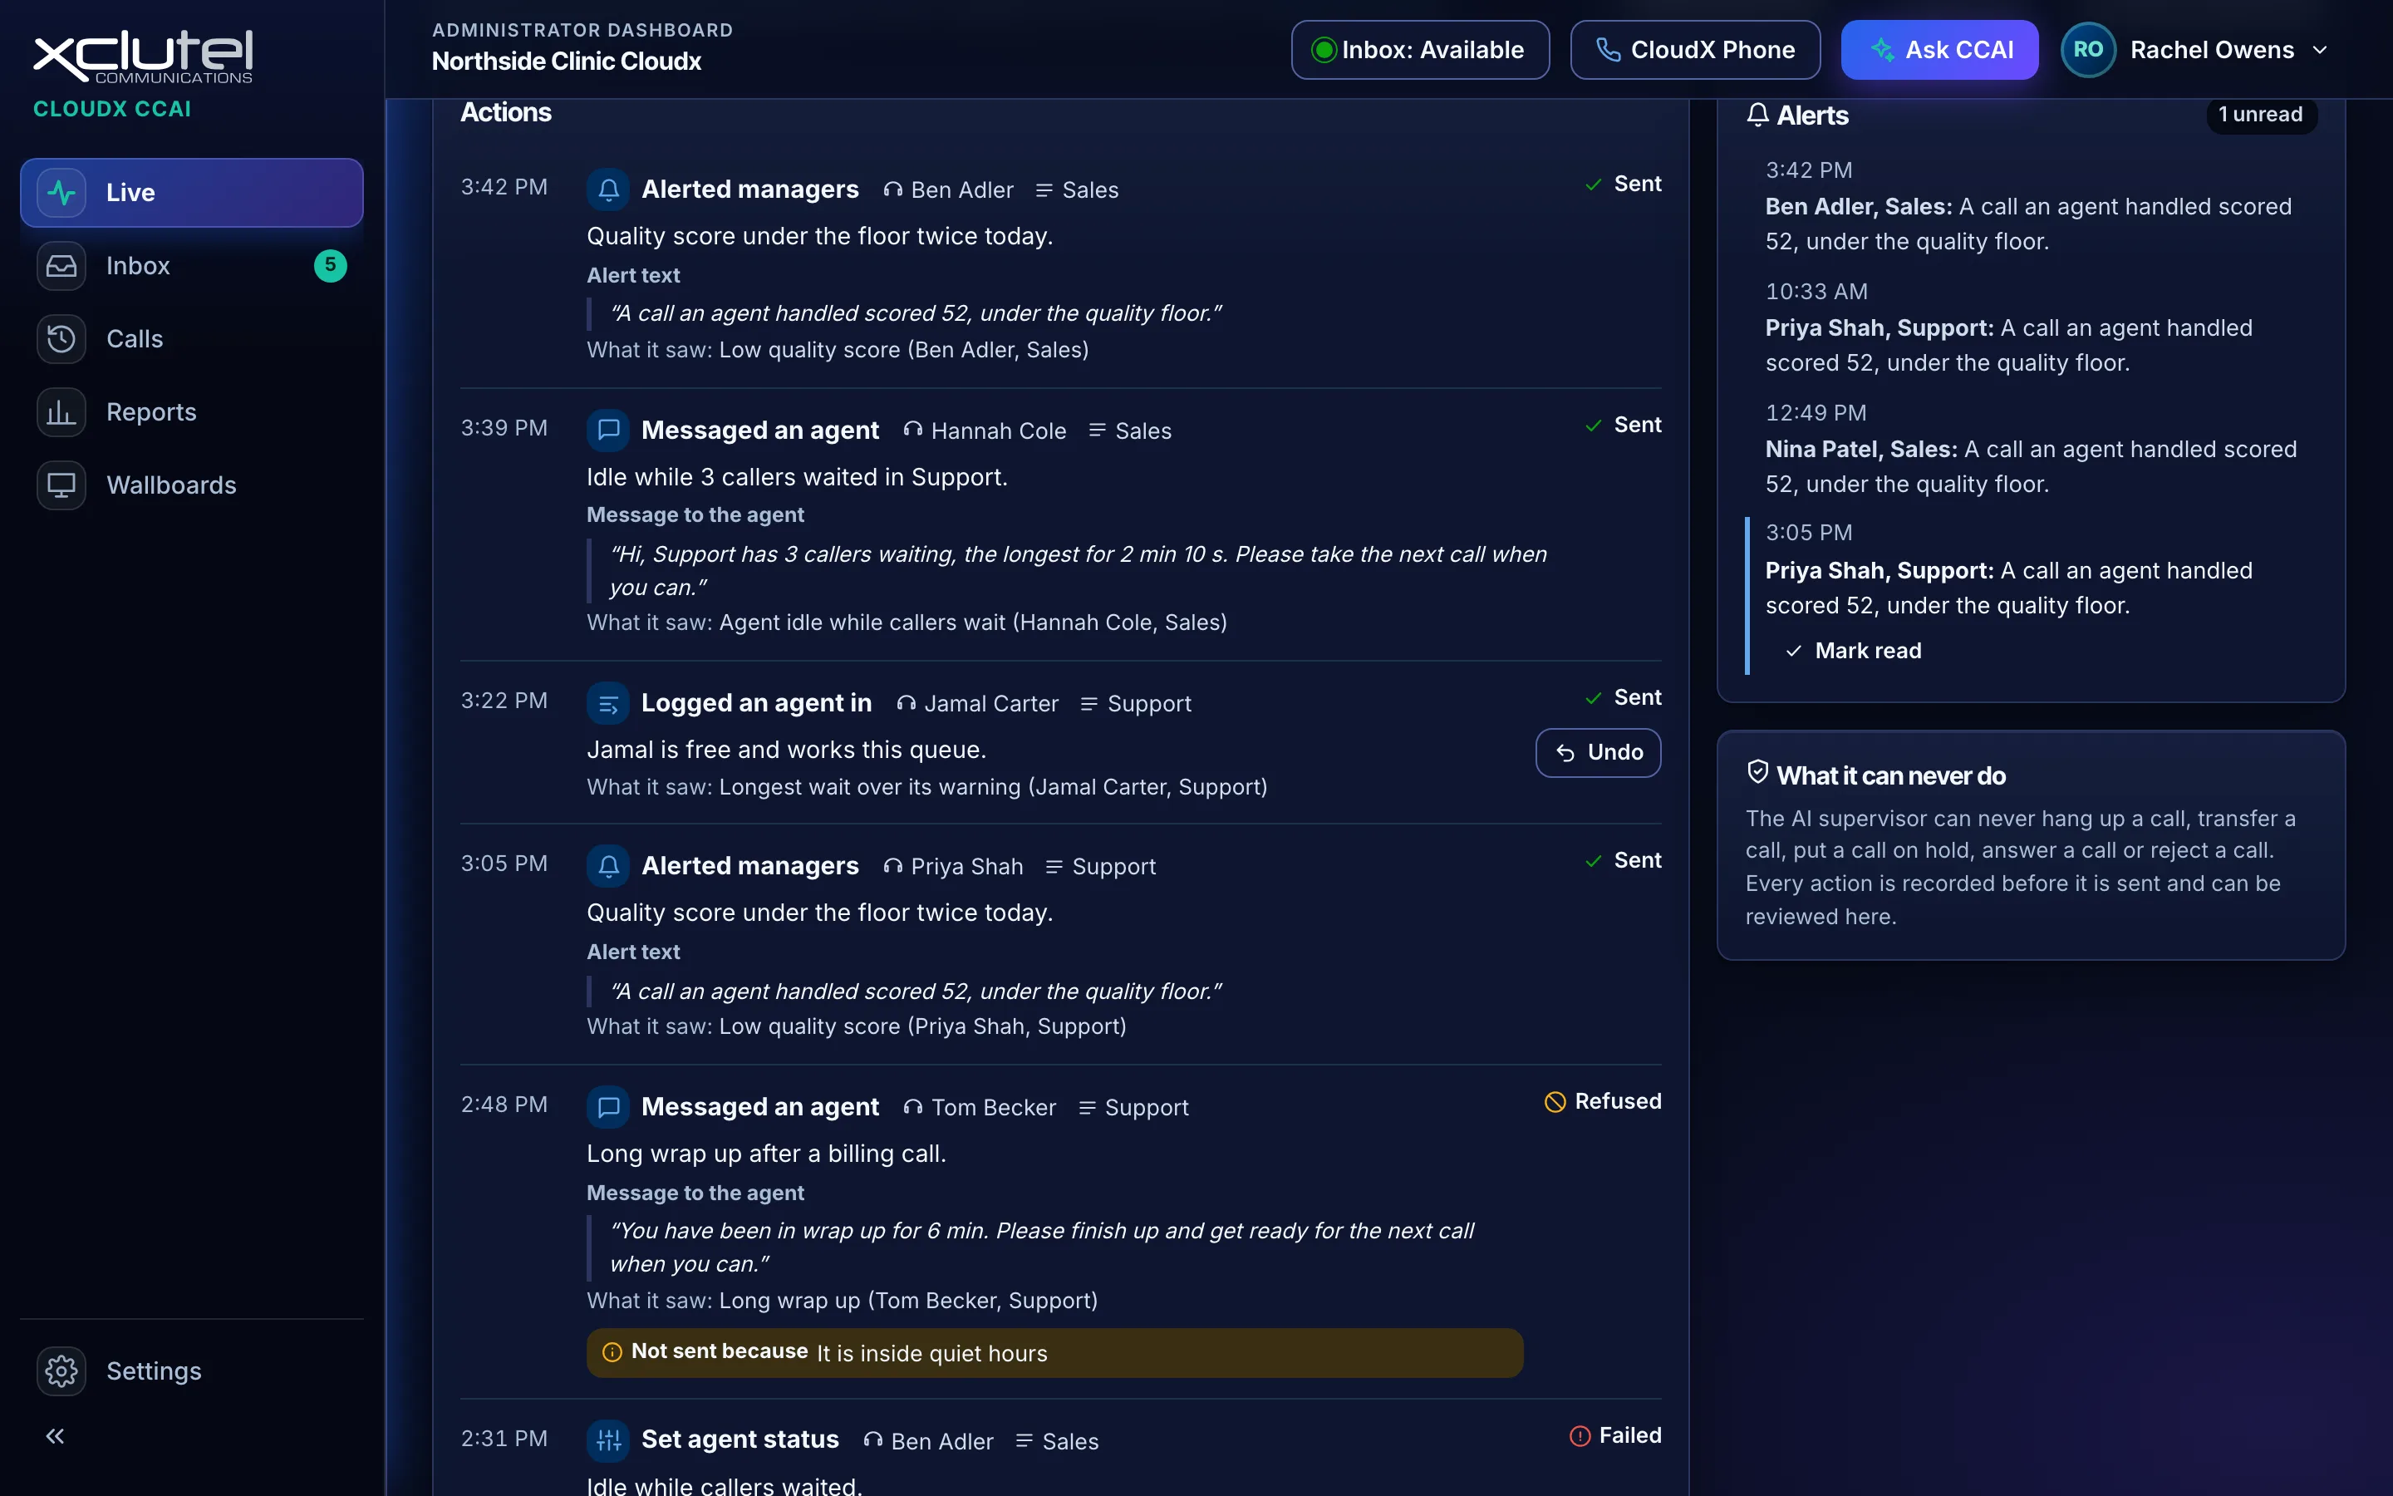
Task: Click the Alerts panel bell icon
Action: click(1757, 115)
